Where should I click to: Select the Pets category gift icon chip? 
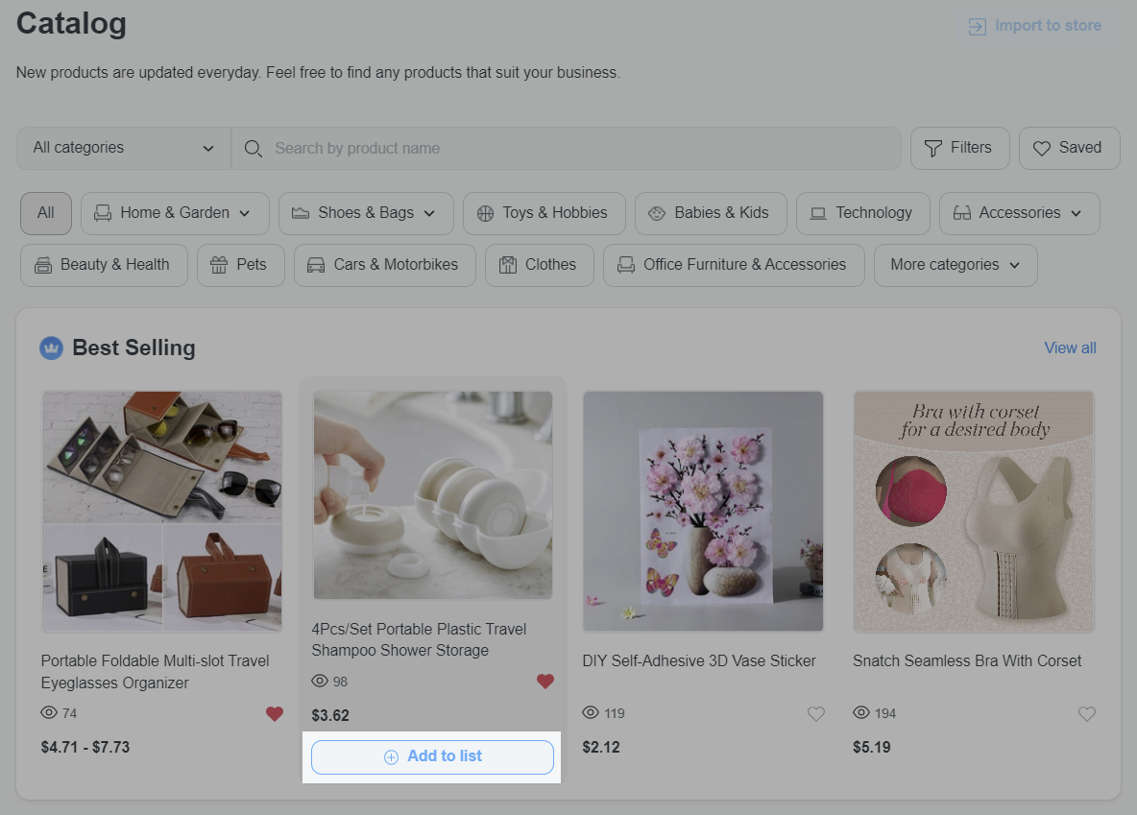click(240, 265)
